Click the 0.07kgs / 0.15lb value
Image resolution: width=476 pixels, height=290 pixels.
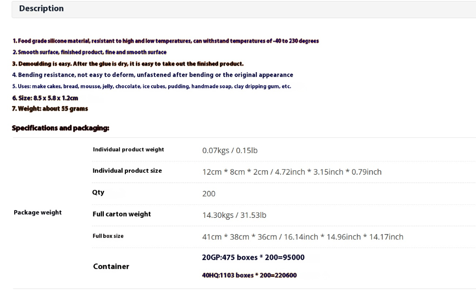tap(230, 150)
